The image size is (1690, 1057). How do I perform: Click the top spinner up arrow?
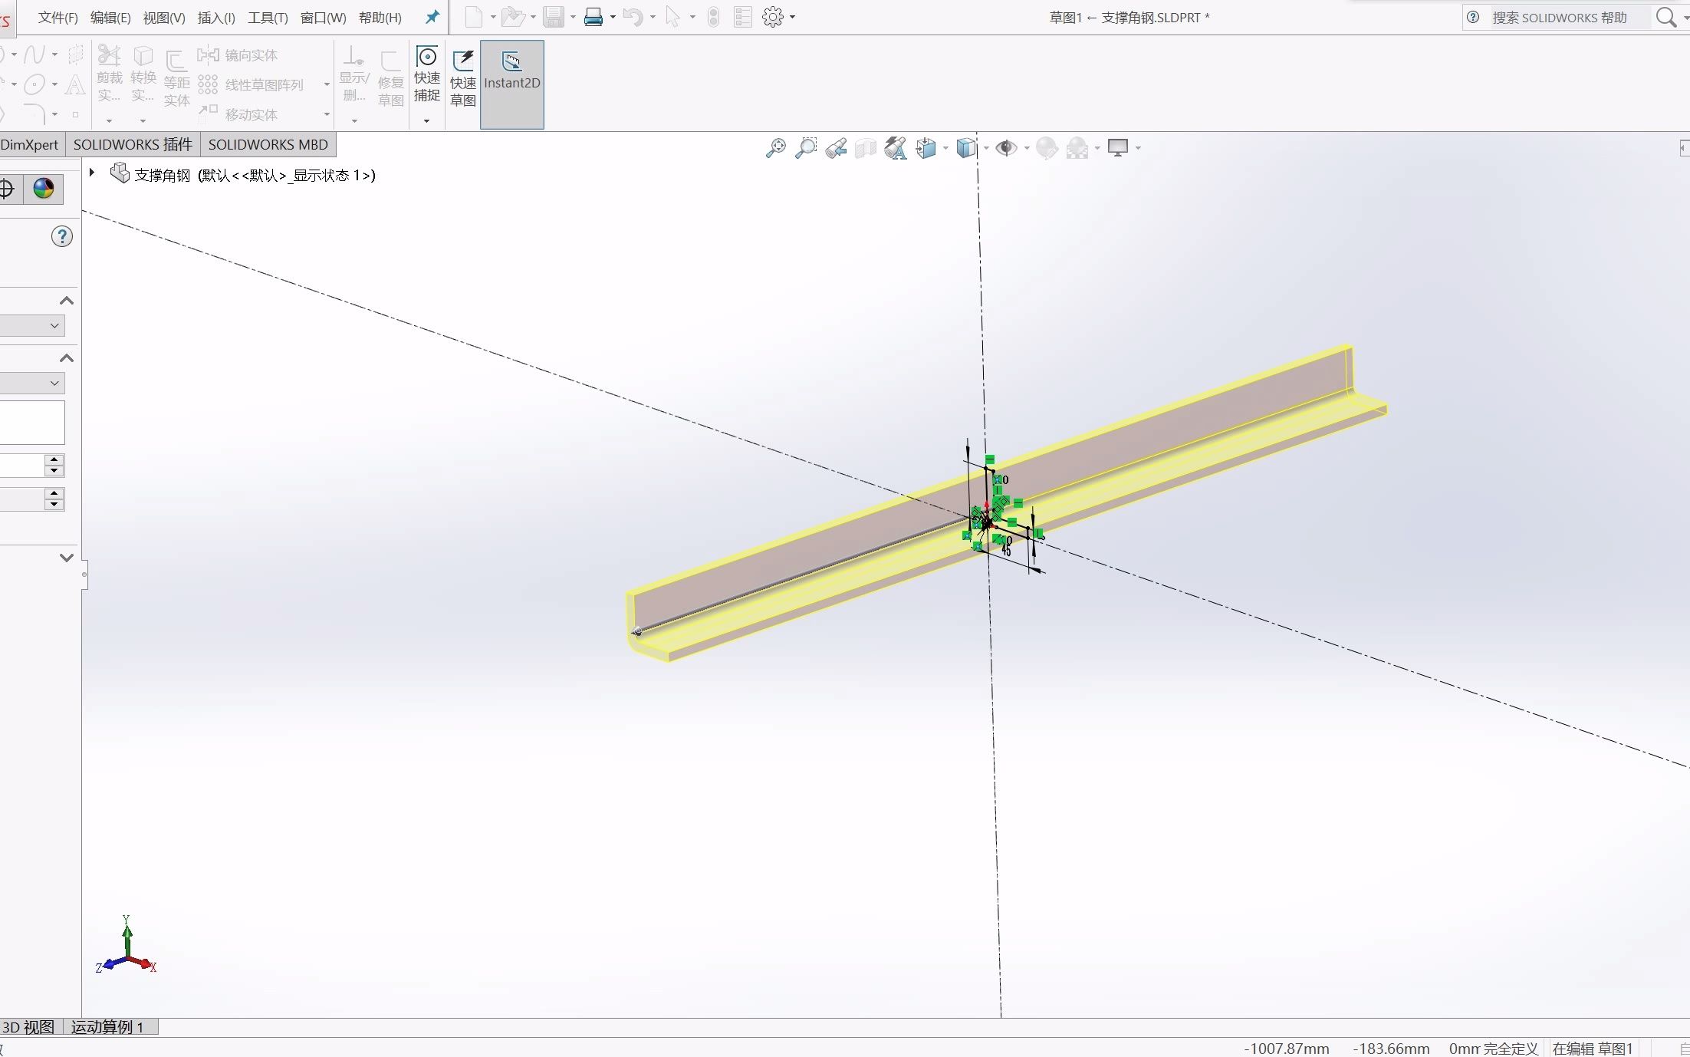point(54,459)
